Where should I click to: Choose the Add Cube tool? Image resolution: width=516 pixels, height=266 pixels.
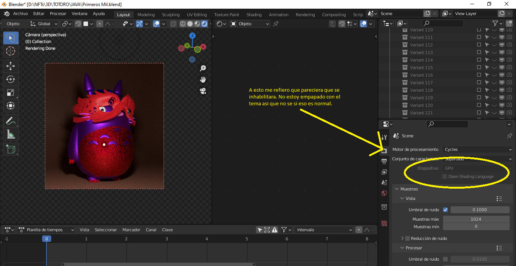coord(11,149)
